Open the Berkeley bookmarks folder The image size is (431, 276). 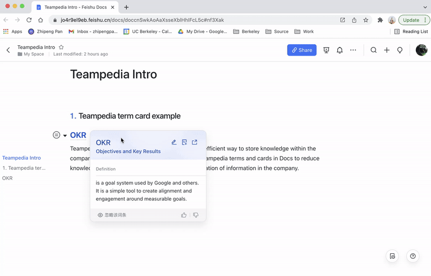[x=246, y=32]
